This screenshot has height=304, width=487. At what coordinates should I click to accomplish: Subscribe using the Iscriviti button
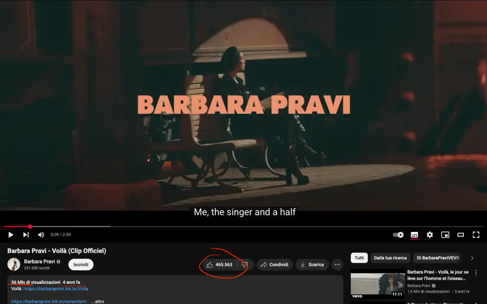click(80, 265)
